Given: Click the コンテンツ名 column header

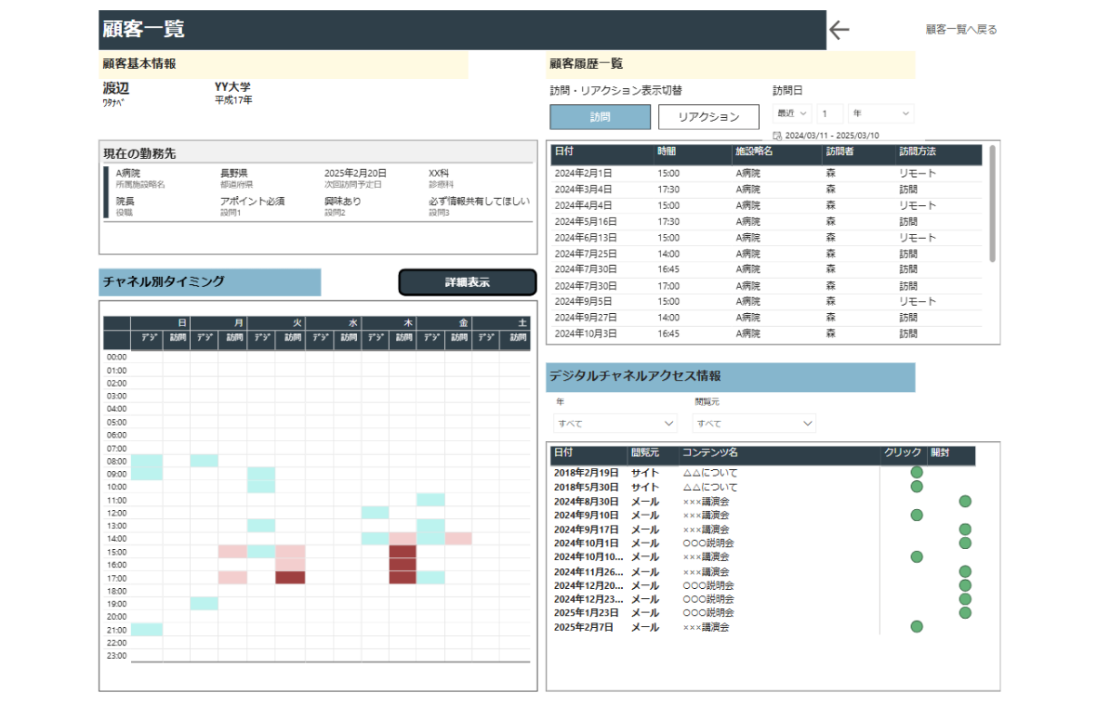Looking at the screenshot, I should [710, 452].
